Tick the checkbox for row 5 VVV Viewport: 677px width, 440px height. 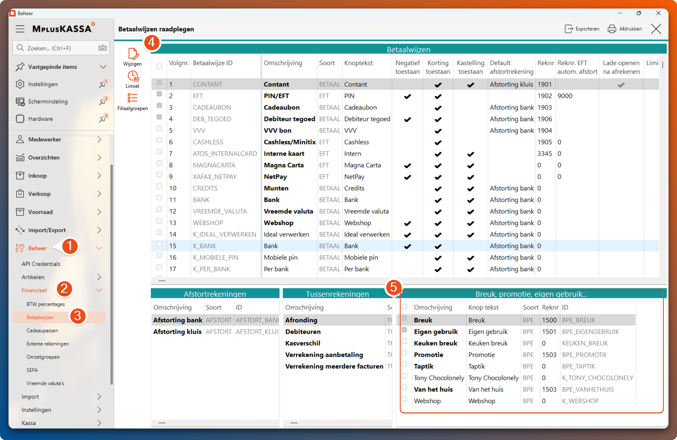(x=159, y=129)
